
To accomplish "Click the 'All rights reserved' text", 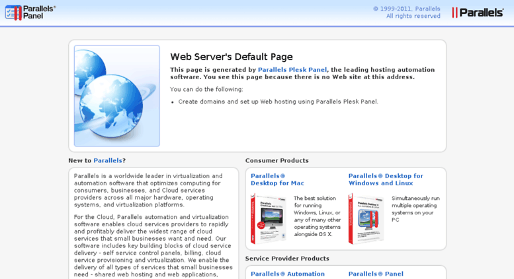I will click(413, 16).
